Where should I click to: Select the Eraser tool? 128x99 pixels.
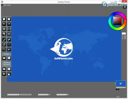click(9, 40)
